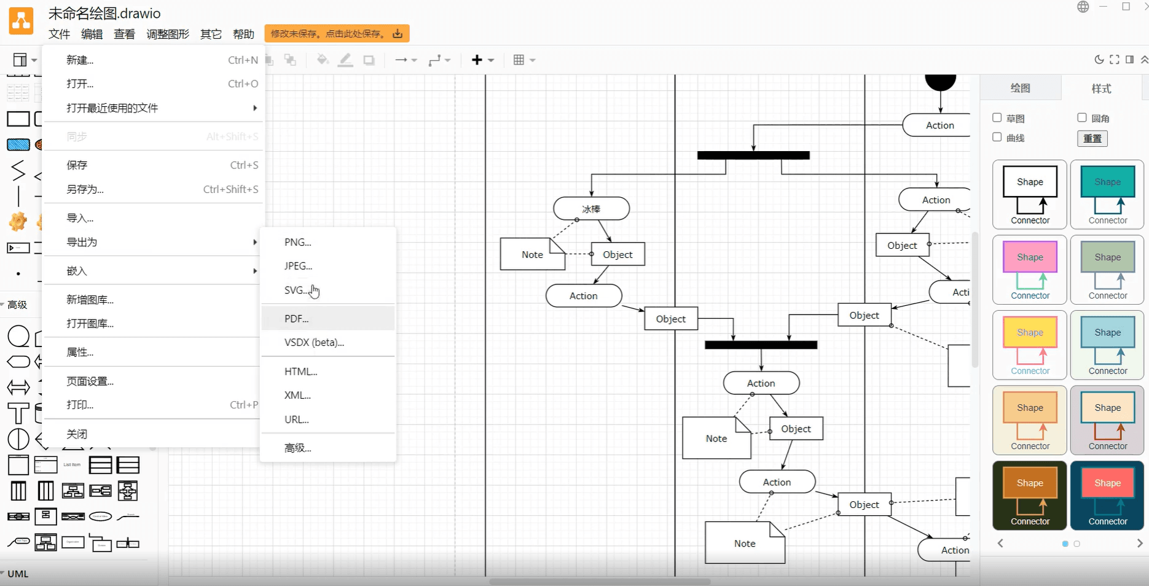Choose PDF... from the export submenu
This screenshot has width=1149, height=586.
pos(297,319)
